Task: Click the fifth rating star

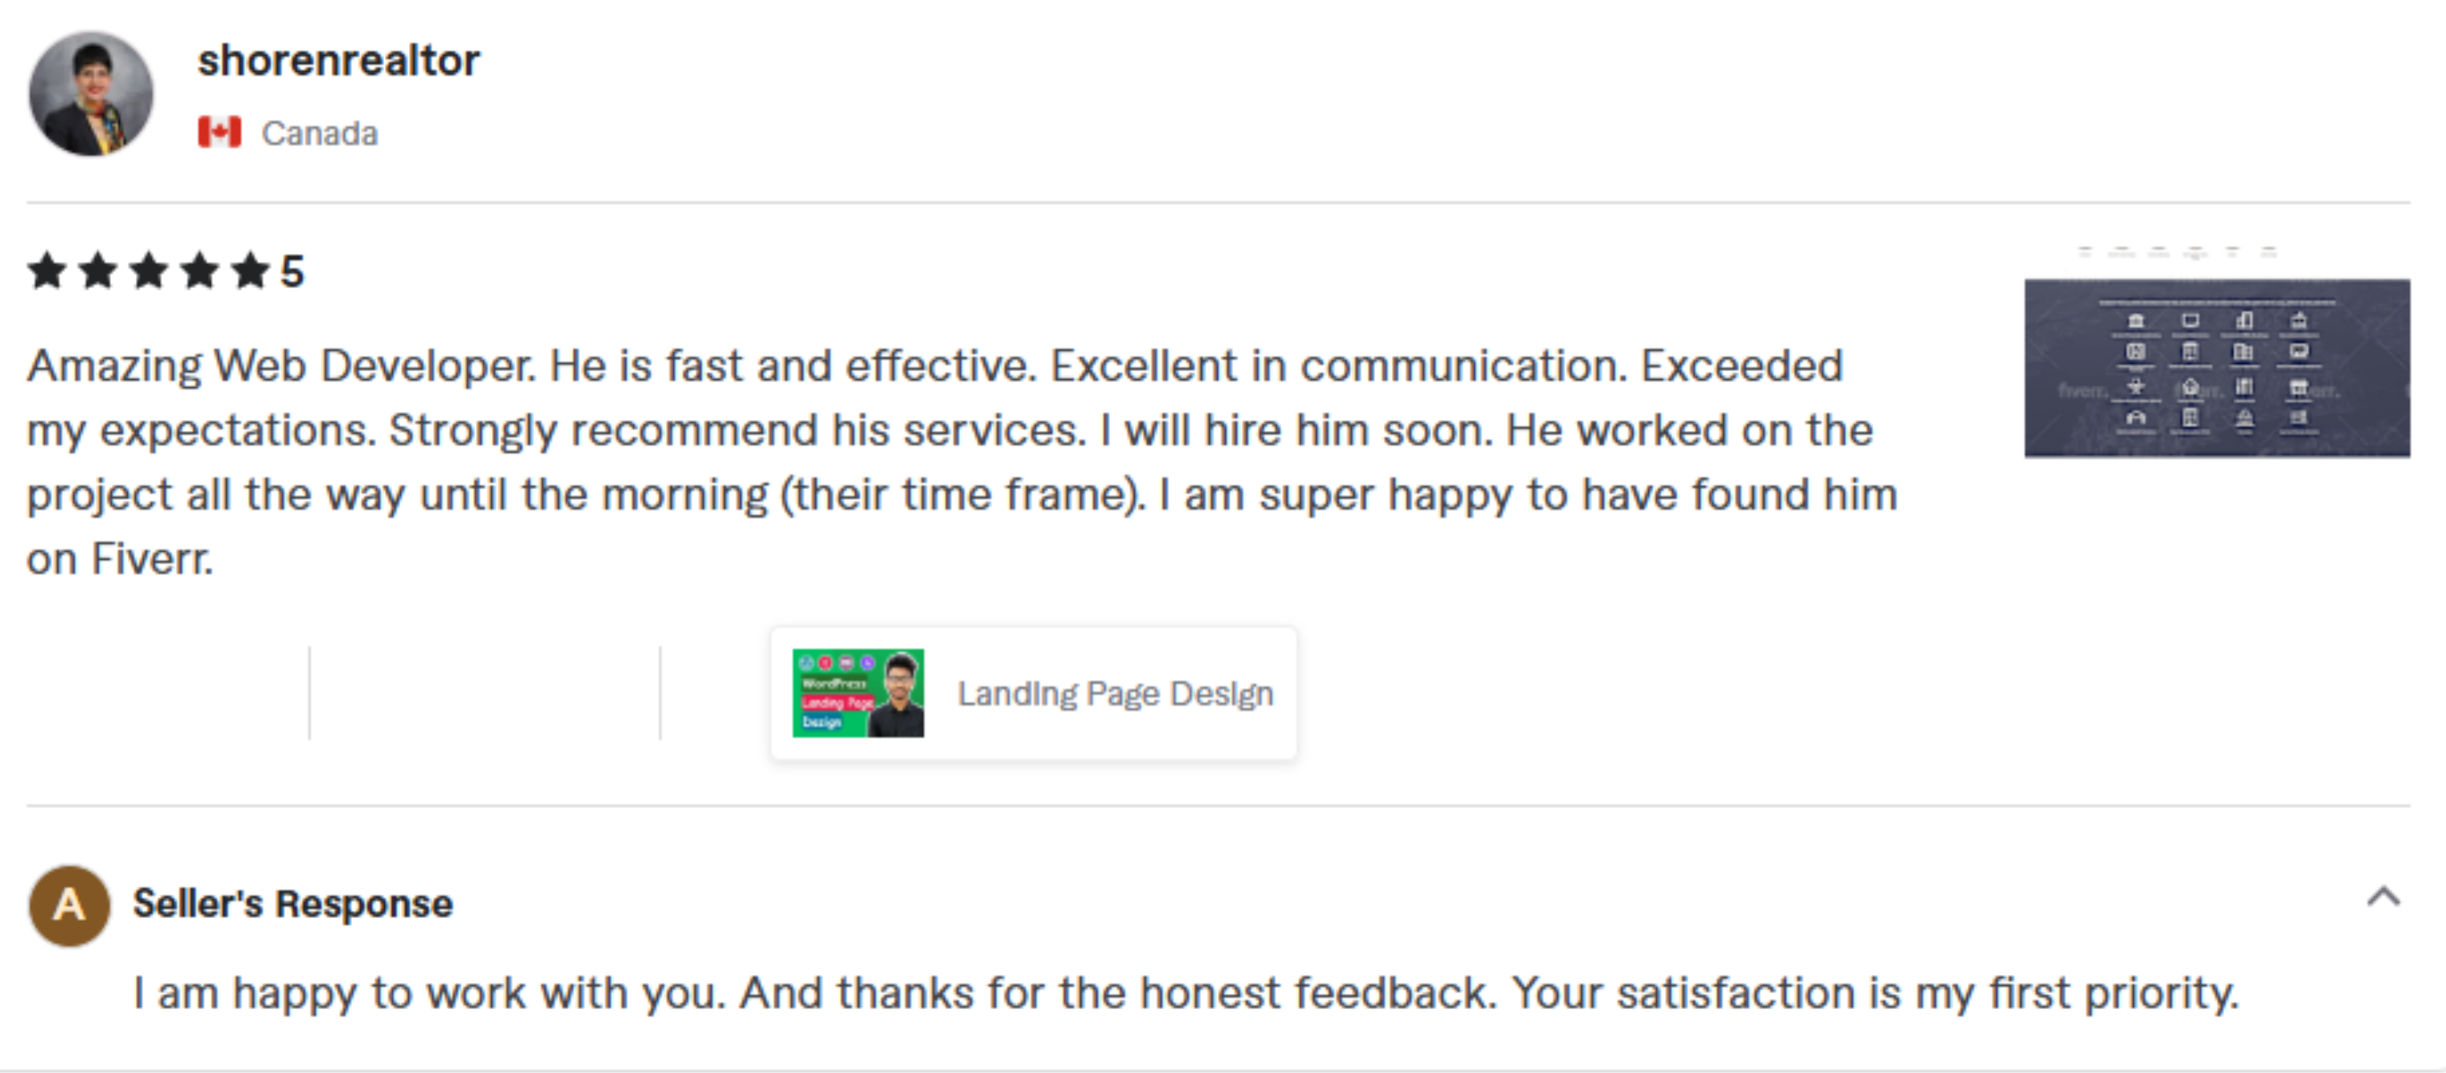Action: [x=251, y=271]
